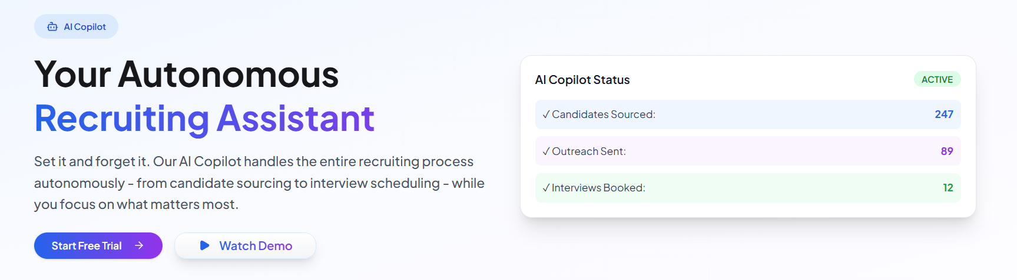The width and height of the screenshot is (1017, 280).
Task: Click the 89 outreach count
Action: point(947,151)
